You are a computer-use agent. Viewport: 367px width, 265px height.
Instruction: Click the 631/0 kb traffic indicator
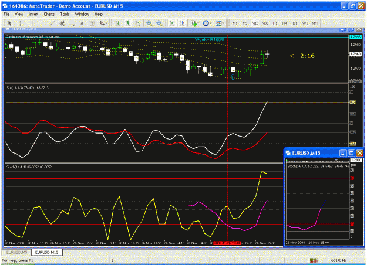coord(338,260)
